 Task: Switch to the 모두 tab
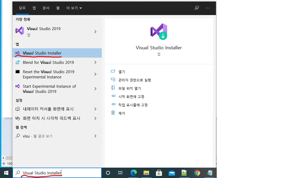pos(22,8)
